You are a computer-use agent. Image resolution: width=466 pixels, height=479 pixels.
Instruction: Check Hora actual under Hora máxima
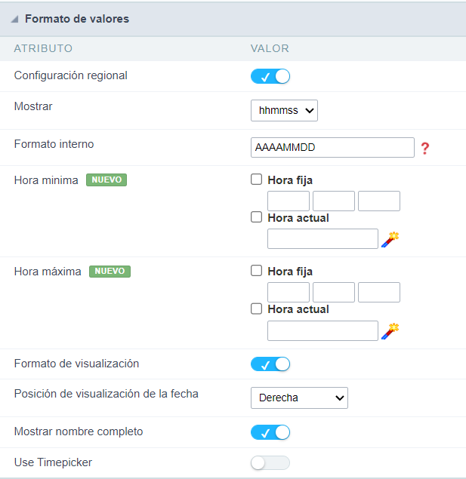point(257,309)
